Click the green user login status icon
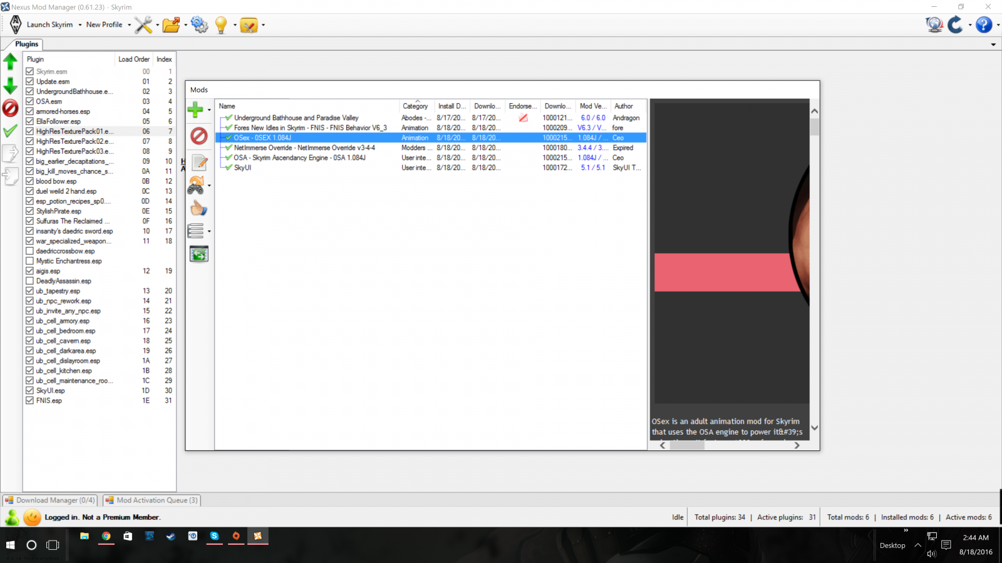This screenshot has height=563, width=1002. [12, 517]
